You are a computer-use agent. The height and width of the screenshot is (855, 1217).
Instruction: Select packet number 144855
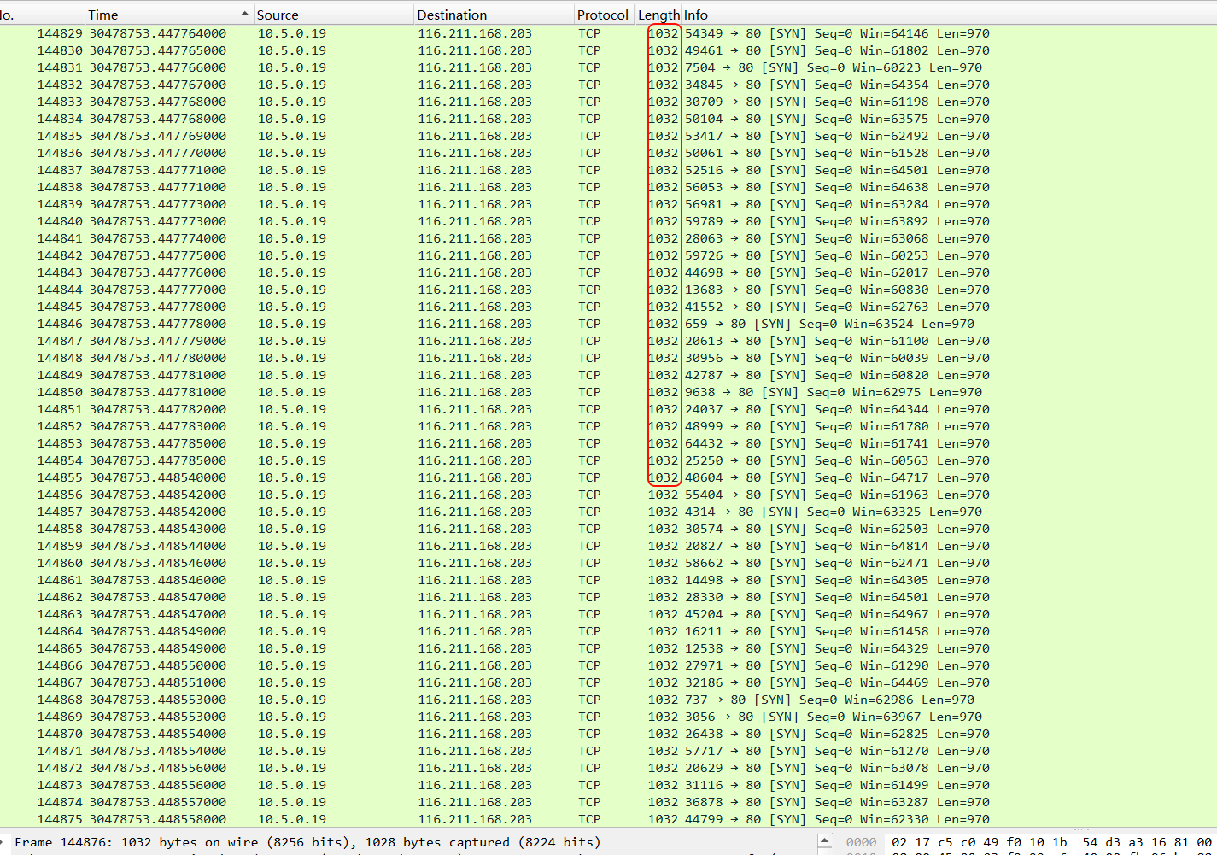60,477
